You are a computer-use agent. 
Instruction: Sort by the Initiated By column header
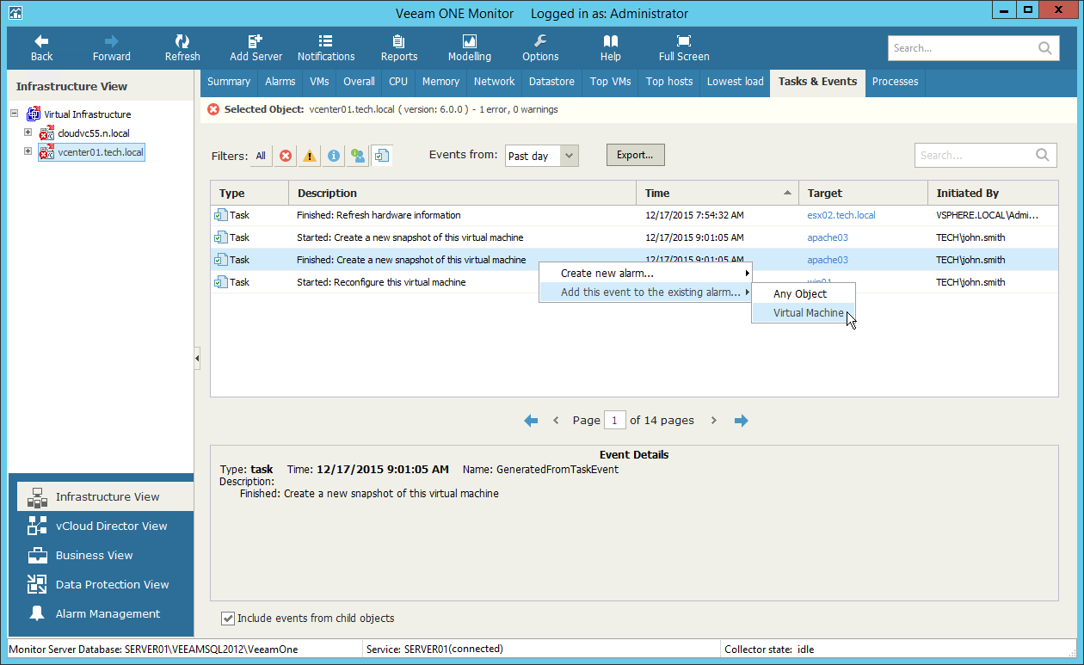[x=993, y=194]
